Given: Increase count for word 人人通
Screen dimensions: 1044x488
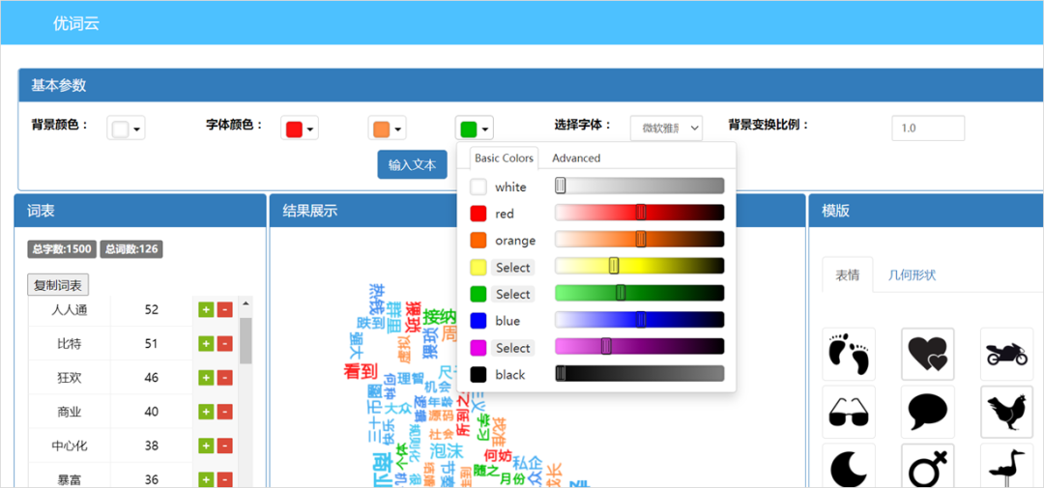Looking at the screenshot, I should click(206, 309).
